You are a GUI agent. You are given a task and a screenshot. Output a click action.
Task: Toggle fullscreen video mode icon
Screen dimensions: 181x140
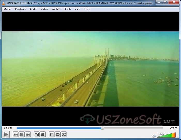click(x=37, y=135)
